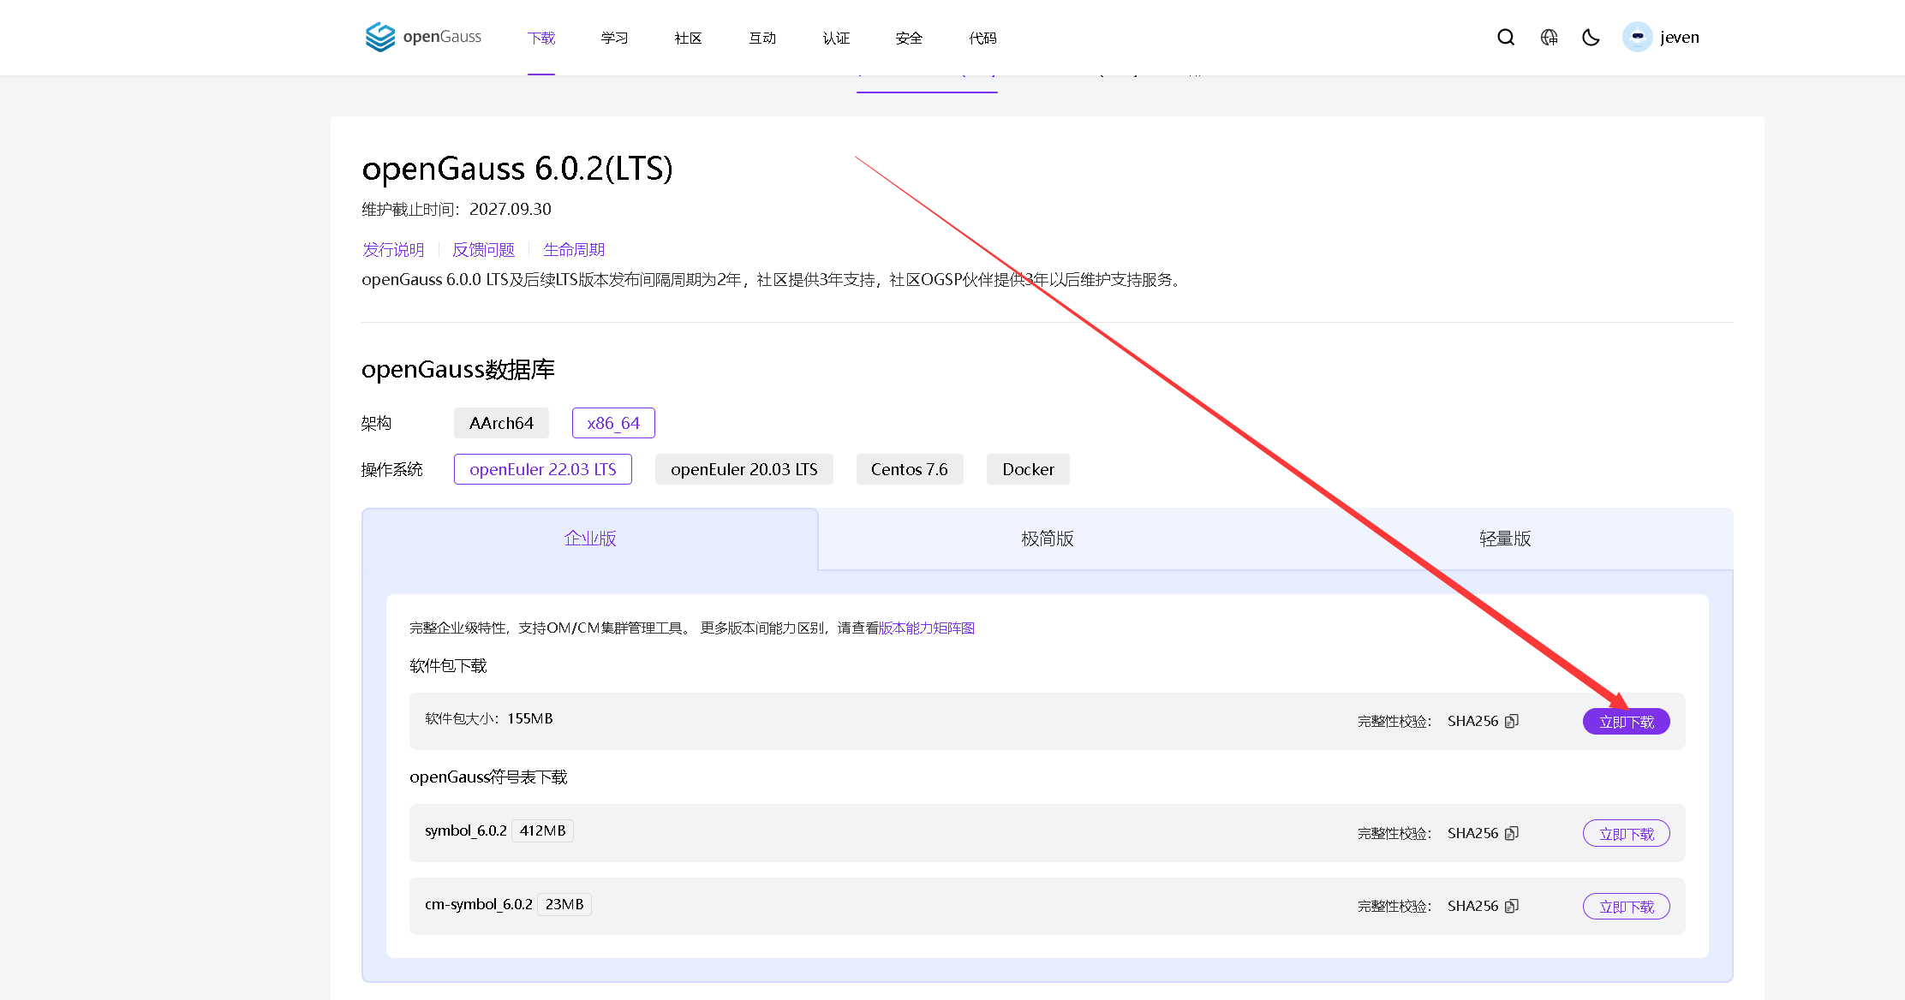Open the 发行说明 link

(x=393, y=249)
